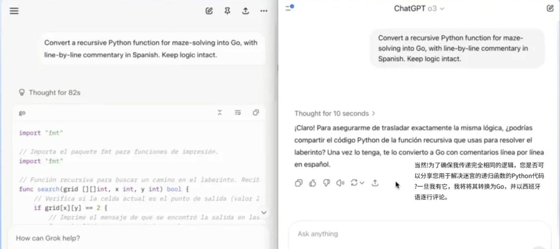Copy the ChatGPT response
The height and width of the screenshot is (249, 560).
299,183
